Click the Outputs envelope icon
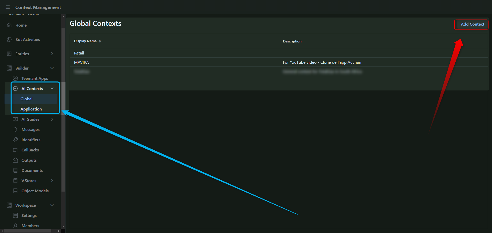Screen dimensions: 492x233 coord(15,160)
